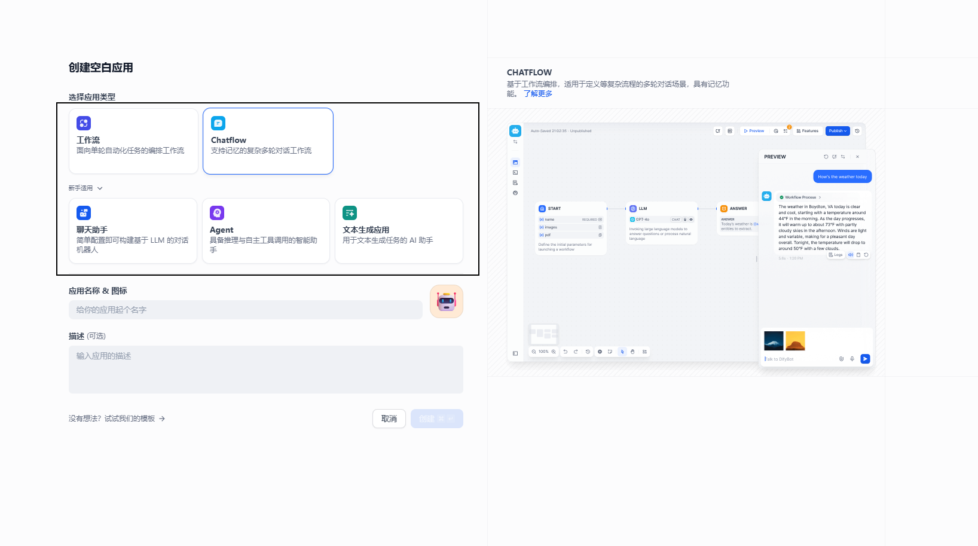Click the Chatflow chat bubble icon
The width and height of the screenshot is (978, 546).
[x=218, y=123]
